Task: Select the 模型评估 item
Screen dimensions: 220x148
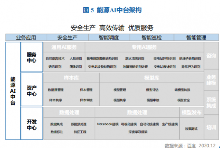Action: 152,90
